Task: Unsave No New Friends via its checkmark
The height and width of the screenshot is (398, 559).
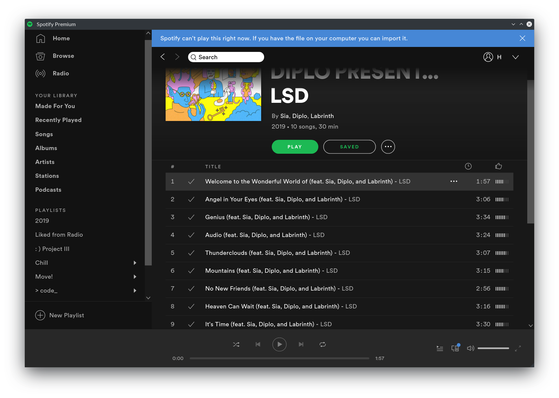Action: tap(191, 289)
